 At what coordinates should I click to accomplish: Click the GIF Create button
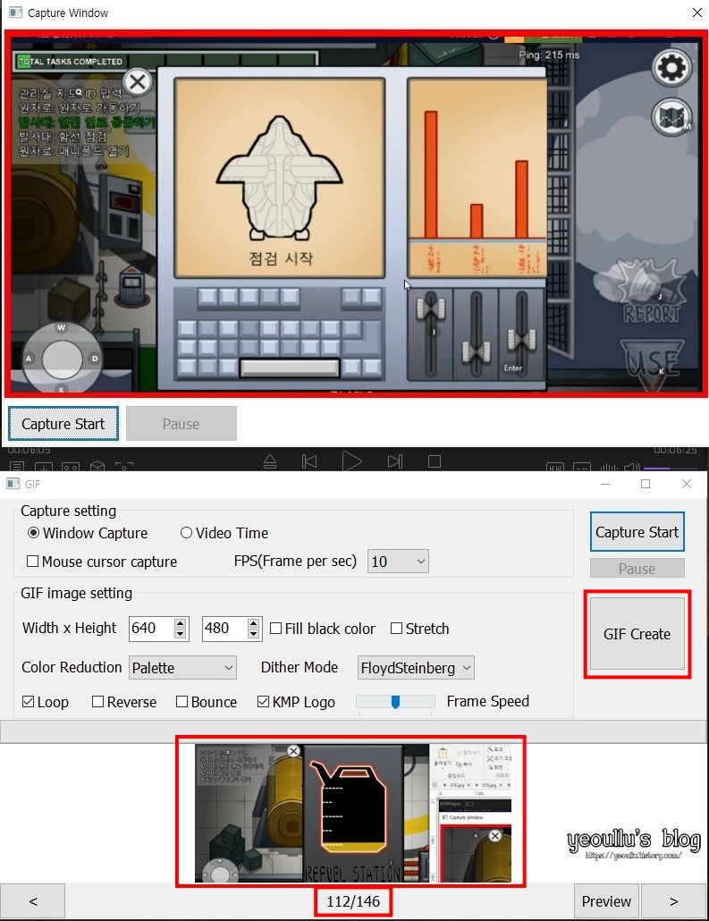pos(637,634)
